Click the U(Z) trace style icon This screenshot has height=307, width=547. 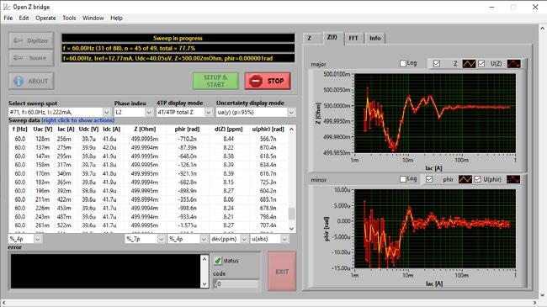pyautogui.click(x=513, y=63)
